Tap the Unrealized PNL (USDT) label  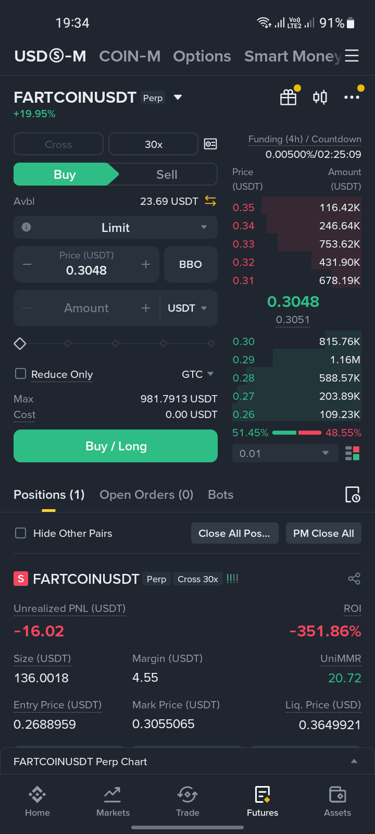point(70,608)
